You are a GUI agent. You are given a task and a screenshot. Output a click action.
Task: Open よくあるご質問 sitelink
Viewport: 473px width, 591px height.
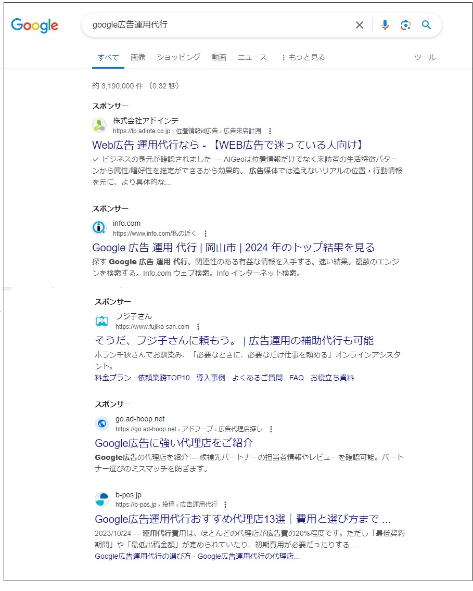(257, 378)
